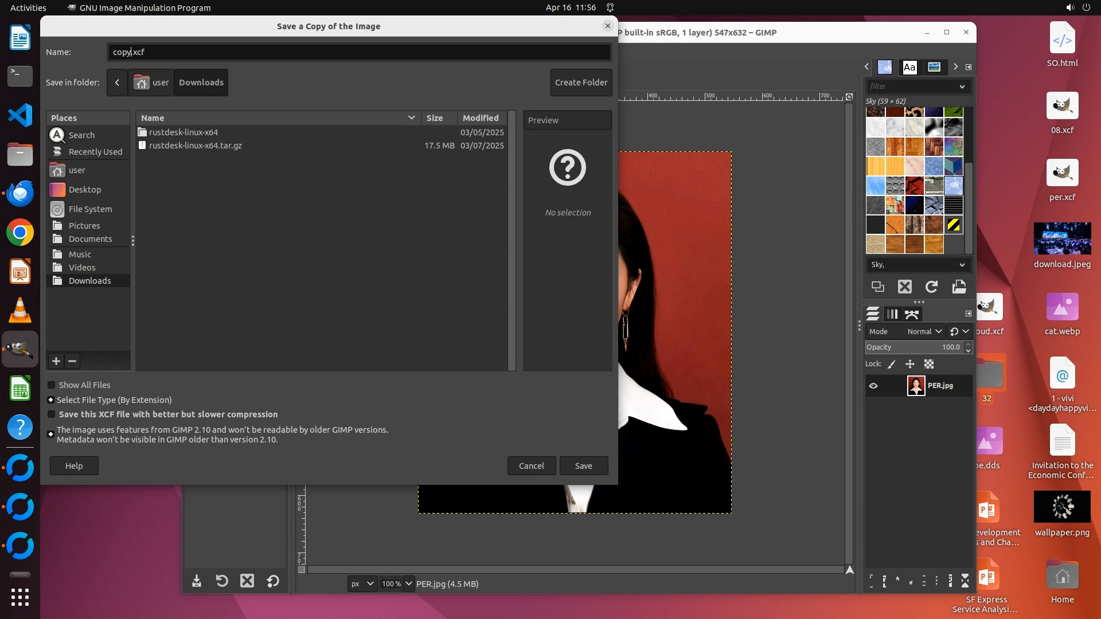Delete pattern icon in patterns panel
Screen dimensions: 1101x619
tap(905, 287)
